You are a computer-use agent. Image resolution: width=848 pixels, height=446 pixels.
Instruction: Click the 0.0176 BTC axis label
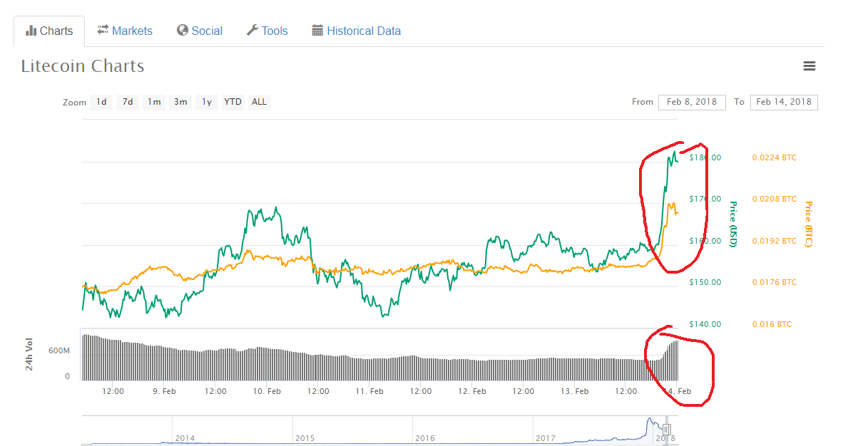coord(775,282)
